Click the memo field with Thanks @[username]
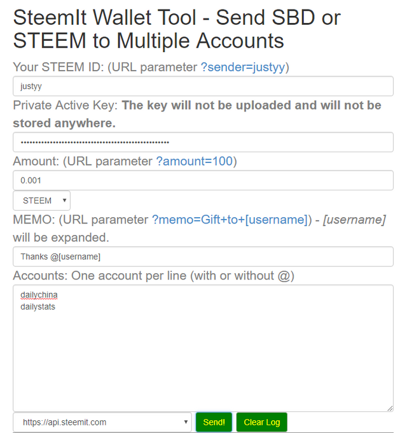This screenshot has width=407, height=433. tap(203, 257)
